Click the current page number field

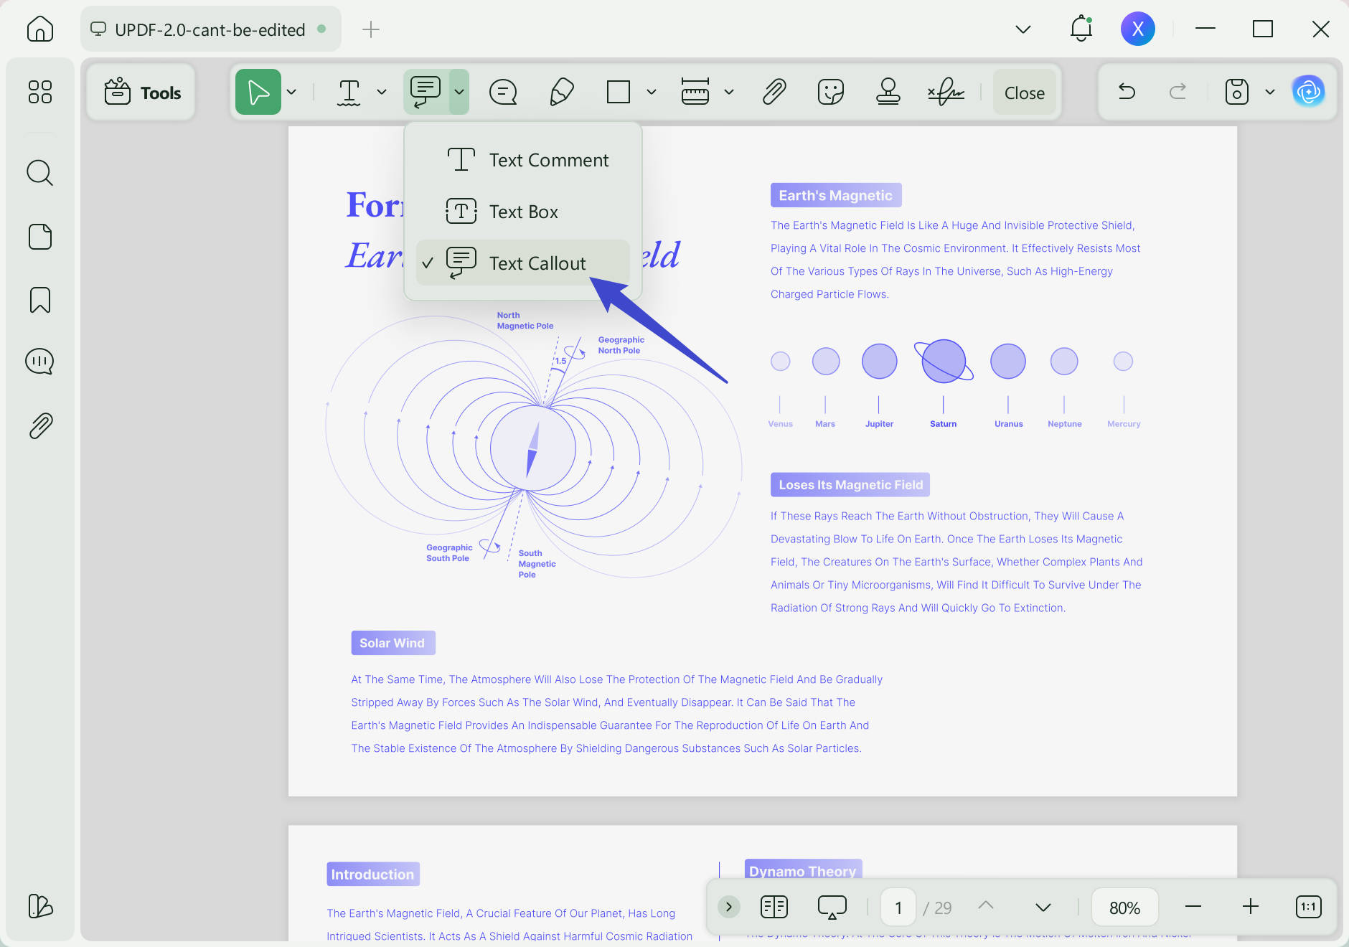pyautogui.click(x=898, y=908)
